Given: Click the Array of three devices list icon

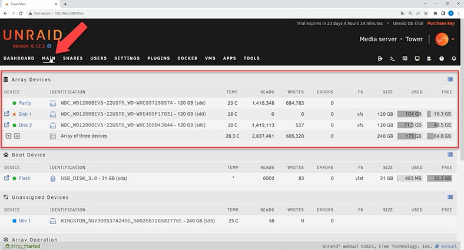Looking at the screenshot, I should (52, 136).
